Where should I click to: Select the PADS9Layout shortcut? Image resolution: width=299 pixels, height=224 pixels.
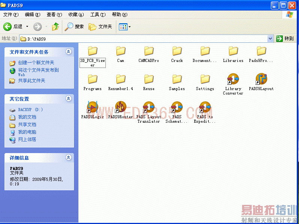261,82
